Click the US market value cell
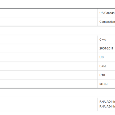The height and width of the screenshot is (115, 115). 106,57
